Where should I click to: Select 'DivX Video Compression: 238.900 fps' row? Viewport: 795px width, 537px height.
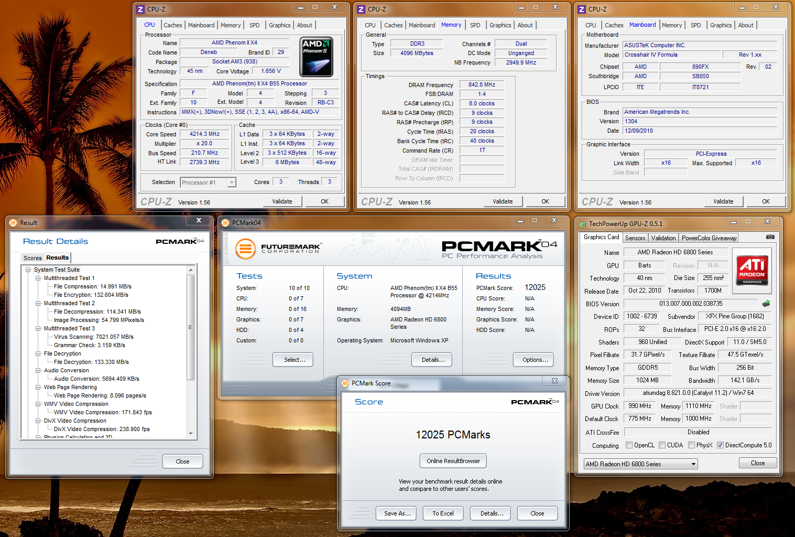(102, 429)
